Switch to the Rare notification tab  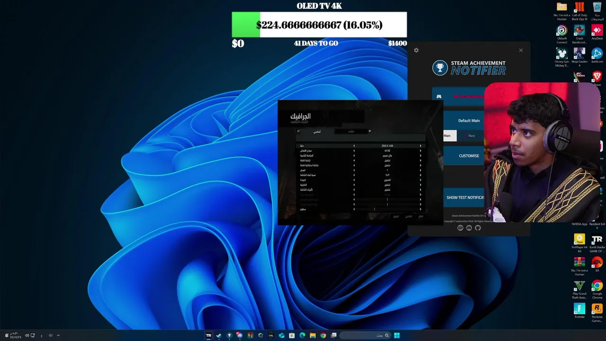click(470, 136)
